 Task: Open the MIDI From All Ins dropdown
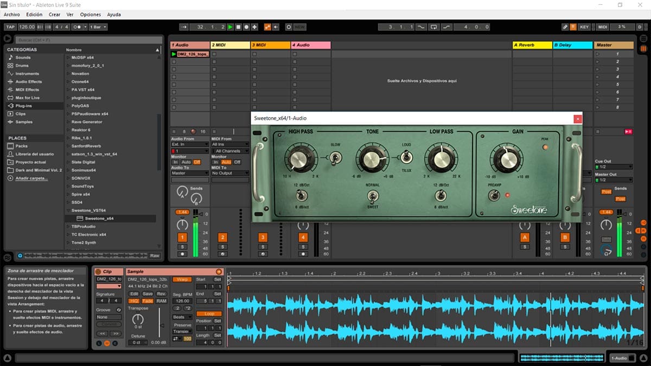230,144
